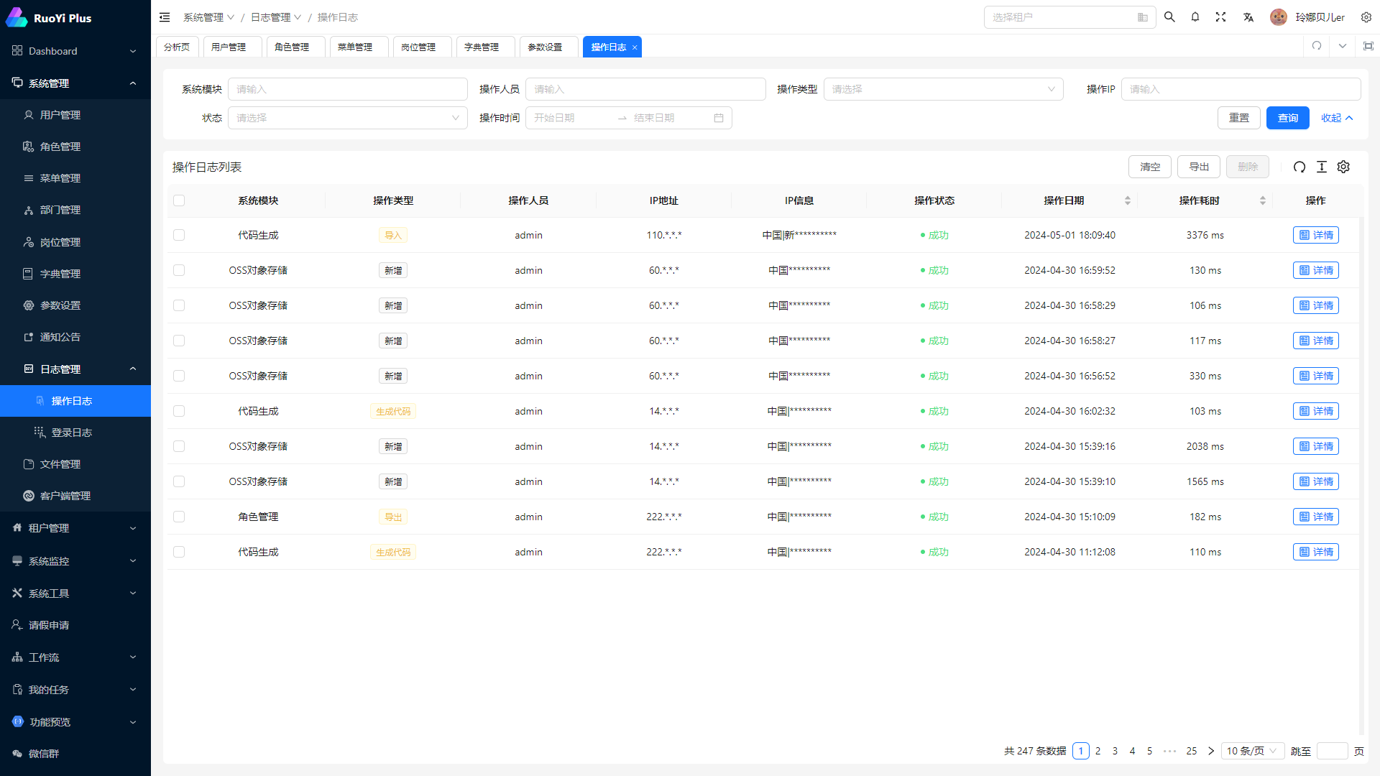Switch to the 参数设置 tab
This screenshot has height=776, width=1380.
(549, 47)
